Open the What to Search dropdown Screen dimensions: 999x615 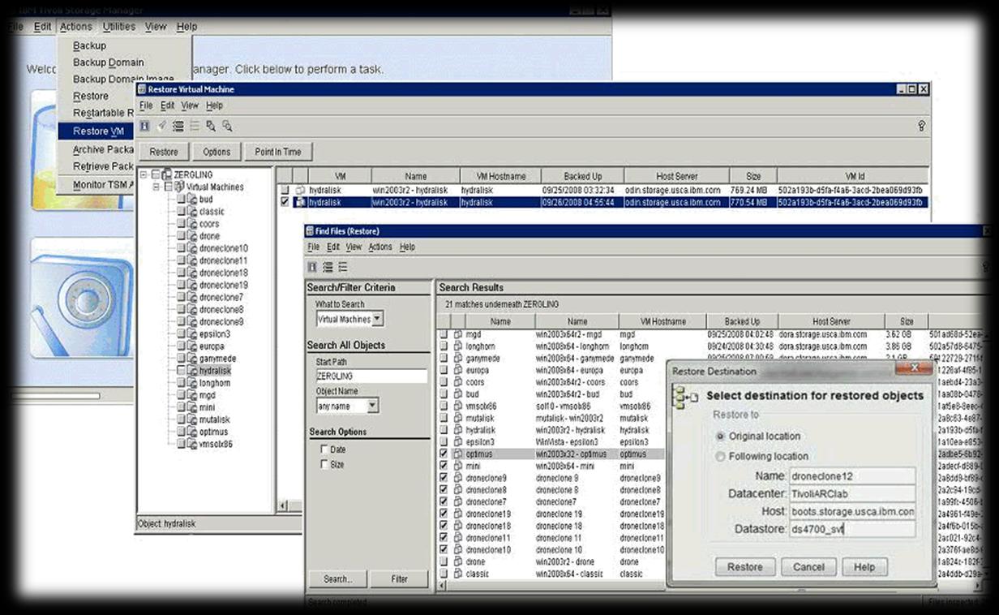(378, 319)
